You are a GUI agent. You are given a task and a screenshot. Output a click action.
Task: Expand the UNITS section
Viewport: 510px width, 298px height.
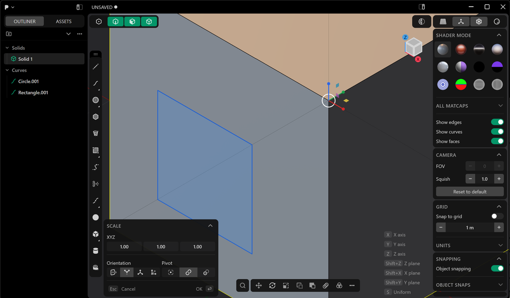tap(470, 245)
